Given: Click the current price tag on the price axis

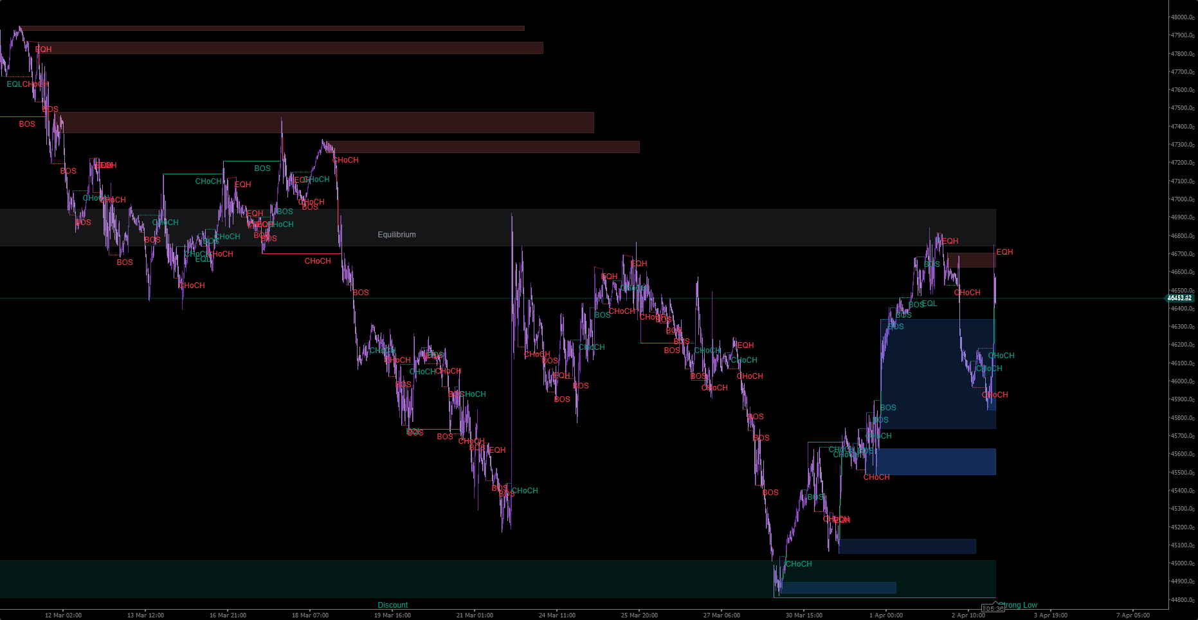Looking at the screenshot, I should click(1179, 298).
